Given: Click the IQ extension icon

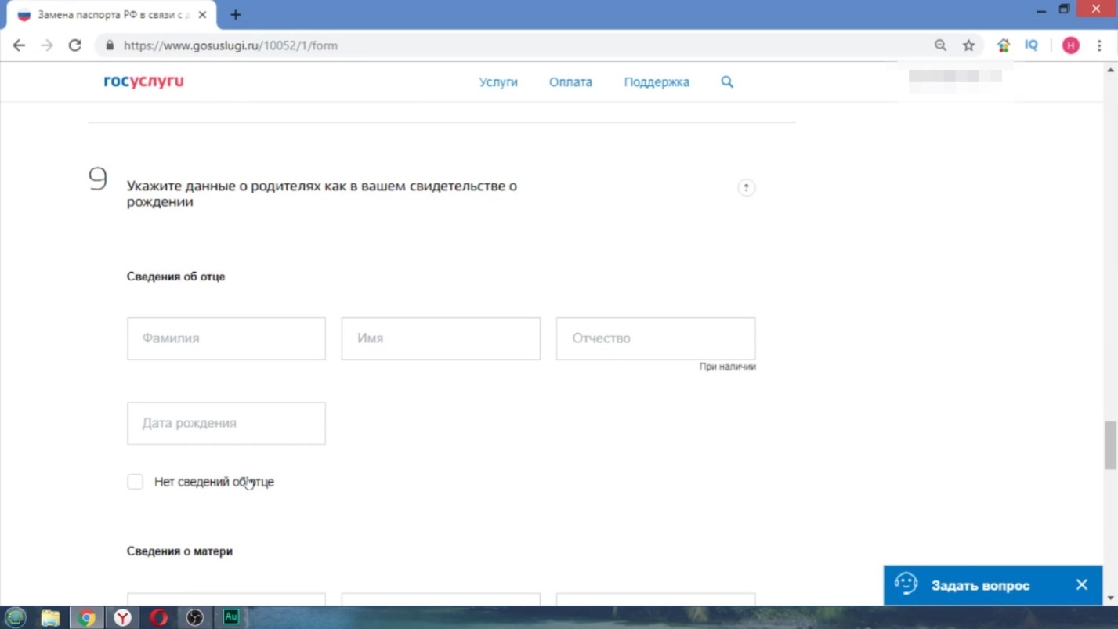Looking at the screenshot, I should pos(1031,45).
